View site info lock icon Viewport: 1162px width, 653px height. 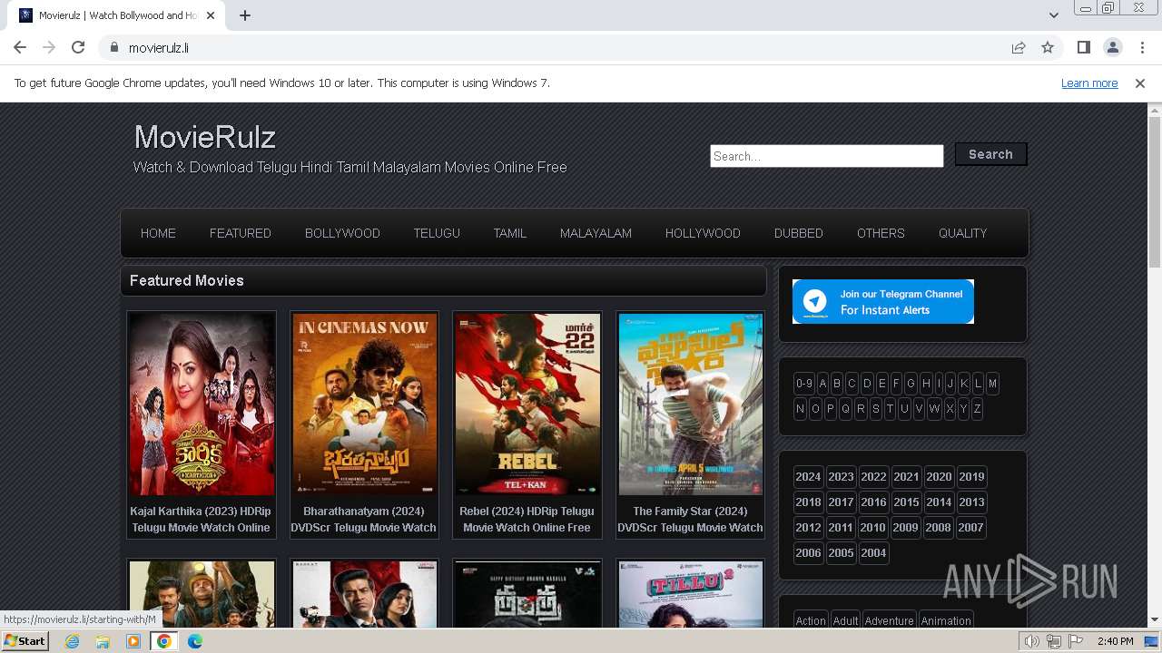pos(114,47)
